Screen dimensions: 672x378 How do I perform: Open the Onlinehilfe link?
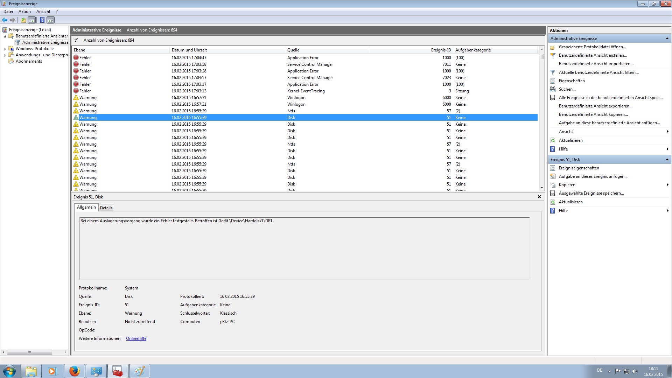(x=136, y=338)
